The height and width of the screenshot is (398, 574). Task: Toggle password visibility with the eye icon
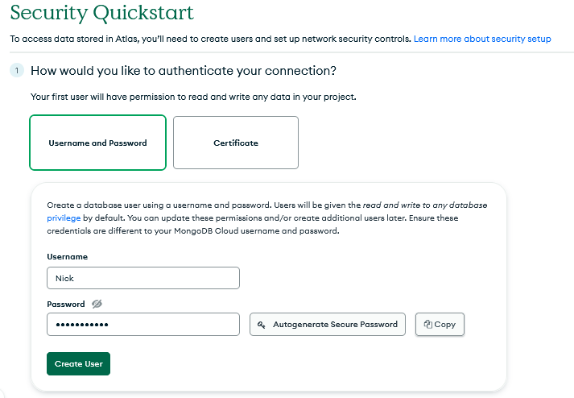97,304
